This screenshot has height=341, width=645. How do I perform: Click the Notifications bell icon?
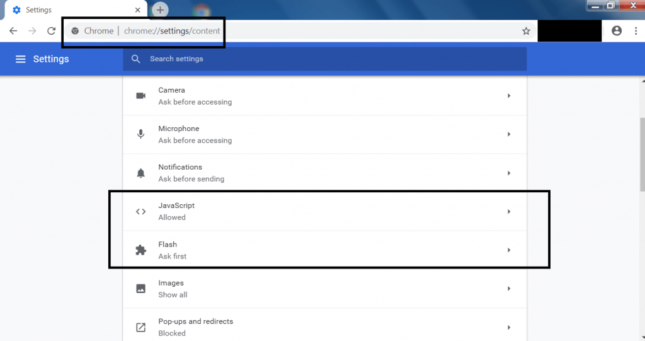pos(140,173)
